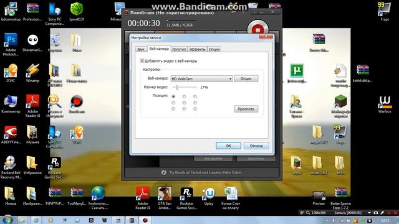Click the taskbar volume speaker icon

pos(334,220)
